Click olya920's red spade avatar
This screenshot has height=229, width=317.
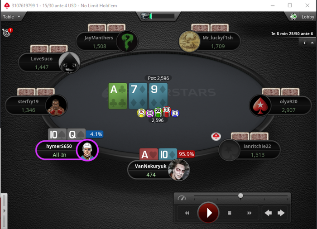pyautogui.click(x=260, y=105)
